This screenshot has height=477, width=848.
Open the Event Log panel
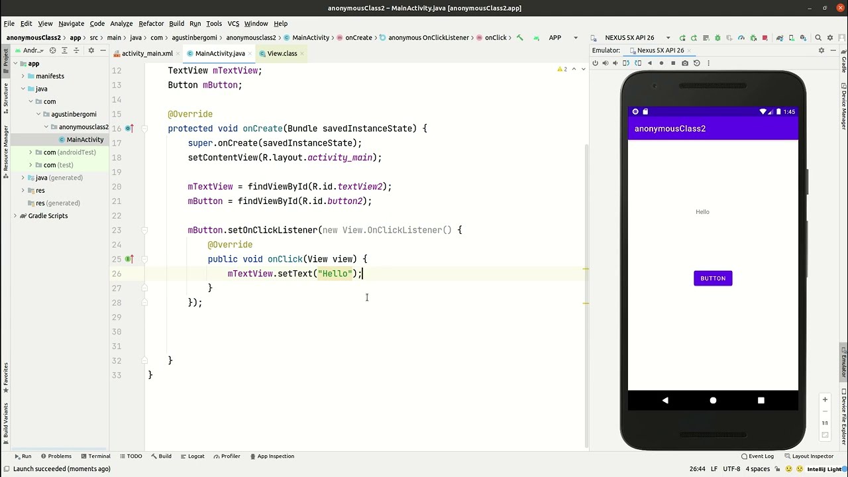coord(757,456)
